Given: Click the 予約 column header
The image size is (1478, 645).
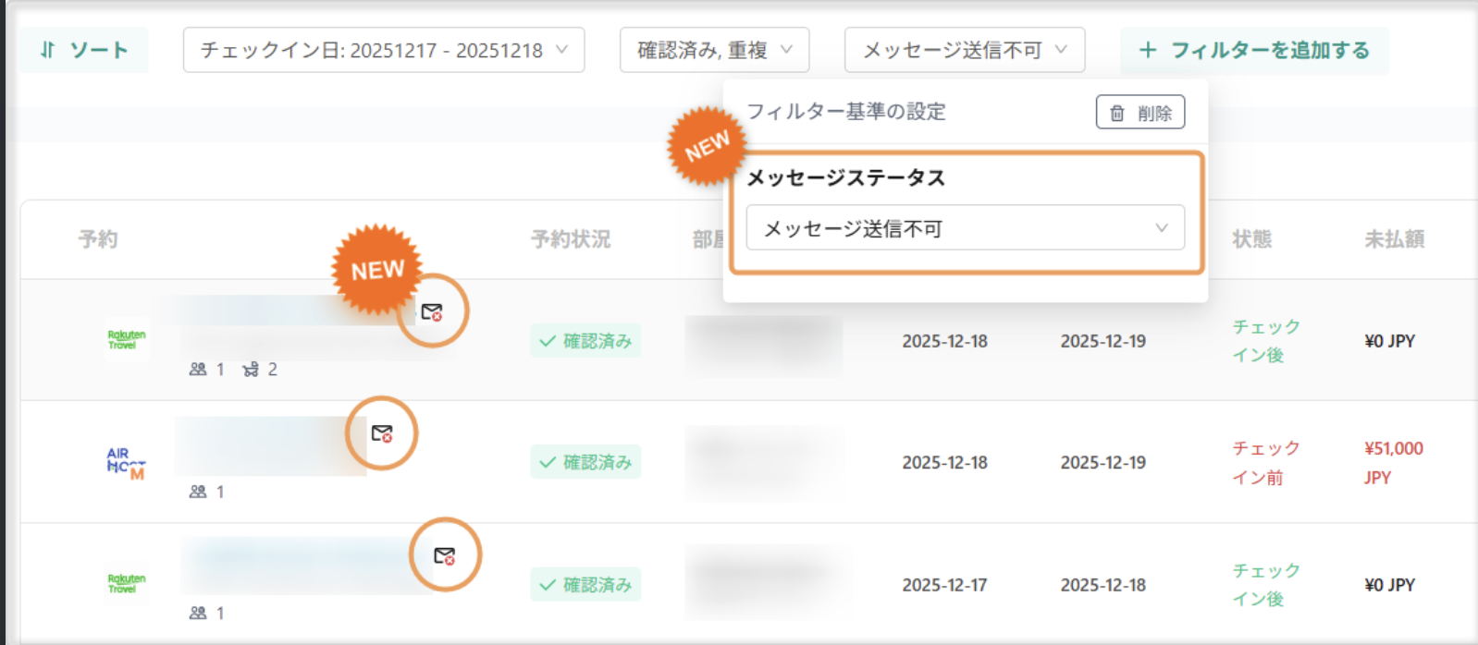Looking at the screenshot, I should point(98,239).
